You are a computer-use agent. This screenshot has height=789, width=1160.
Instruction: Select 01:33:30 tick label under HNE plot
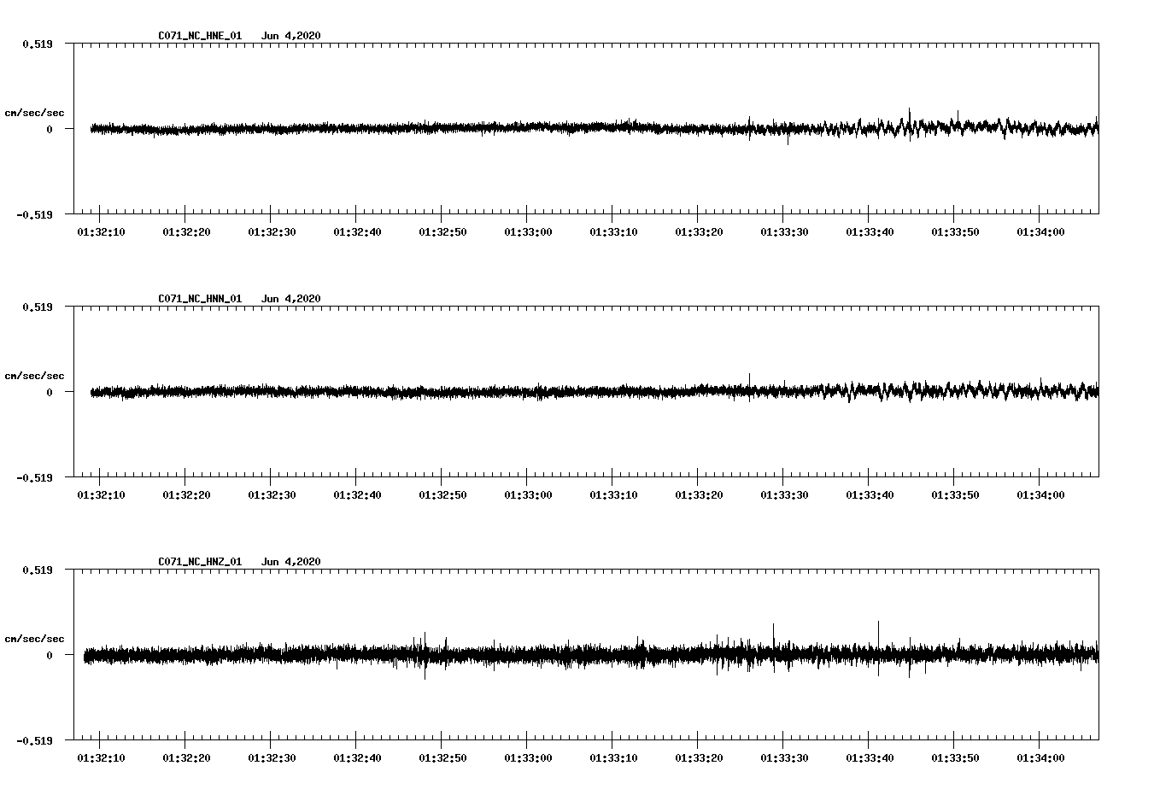pos(784,231)
